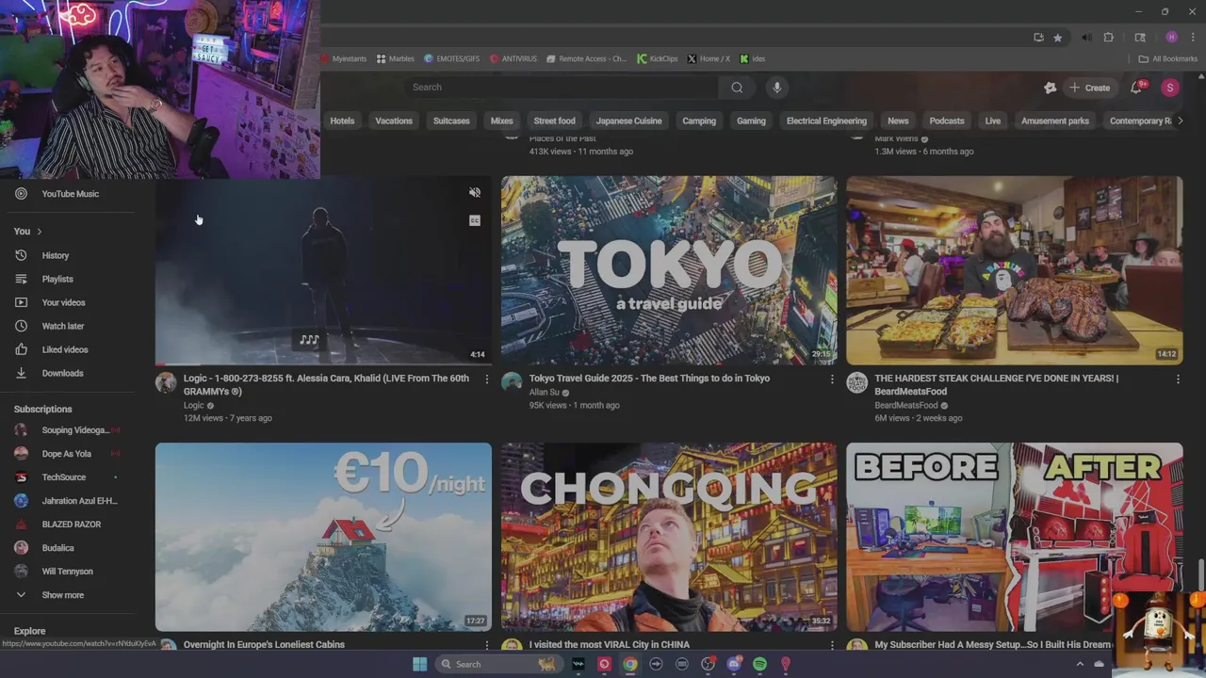Open Discord from the taskbar
This screenshot has height=678, width=1206.
(734, 664)
